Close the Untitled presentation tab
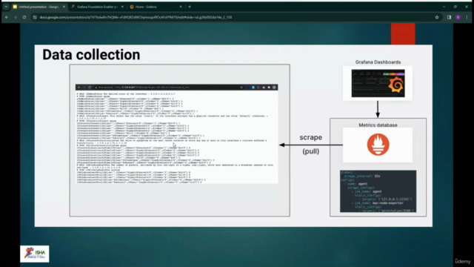Image resolution: width=474 pixels, height=267 pixels. tap(64, 7)
